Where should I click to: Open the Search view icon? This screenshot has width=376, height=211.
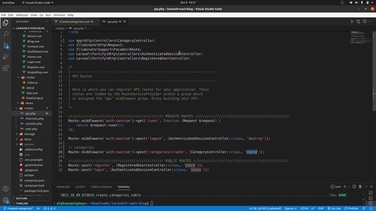[x=5, y=34]
